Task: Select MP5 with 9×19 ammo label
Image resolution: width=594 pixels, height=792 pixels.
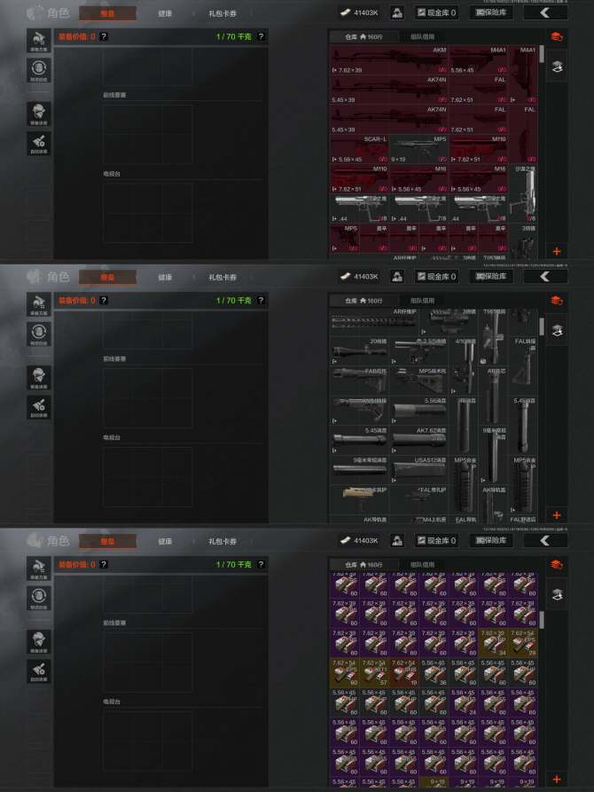Action: (418, 150)
